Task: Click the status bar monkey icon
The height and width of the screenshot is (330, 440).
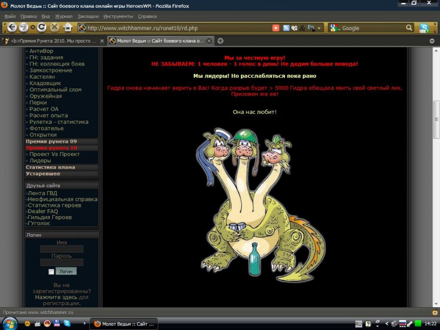Action: (x=435, y=312)
